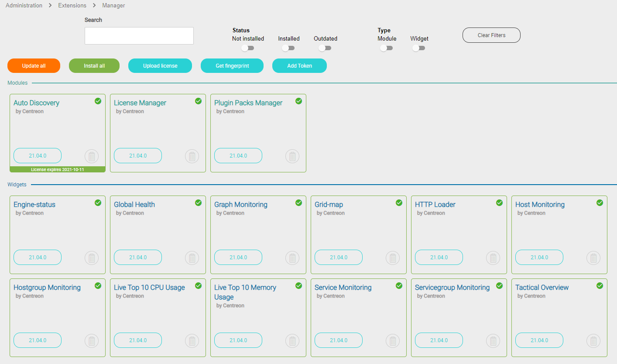Open the Global Health widget title
The image size is (617, 364).
[134, 205]
